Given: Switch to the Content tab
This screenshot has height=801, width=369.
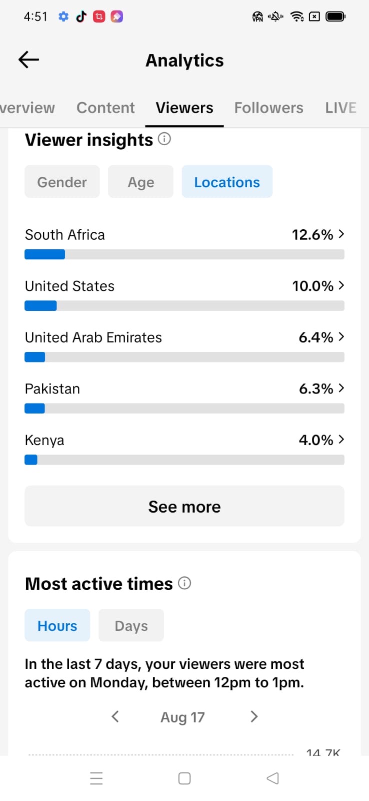Looking at the screenshot, I should pos(105,108).
